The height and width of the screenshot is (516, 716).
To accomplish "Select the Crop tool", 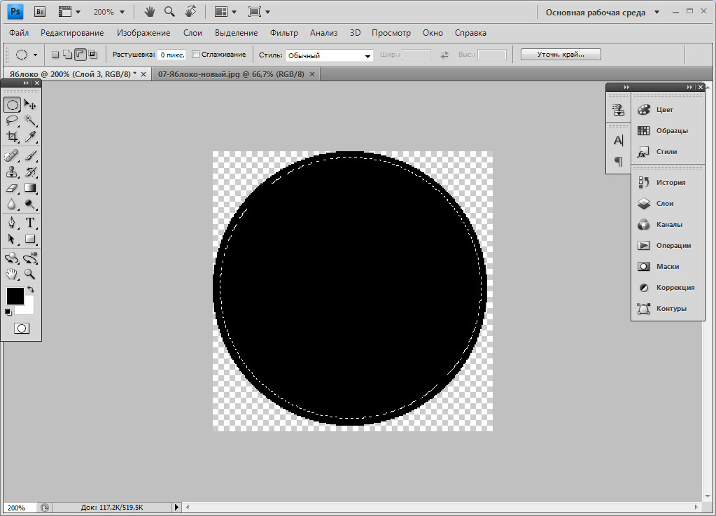I will pos(12,136).
